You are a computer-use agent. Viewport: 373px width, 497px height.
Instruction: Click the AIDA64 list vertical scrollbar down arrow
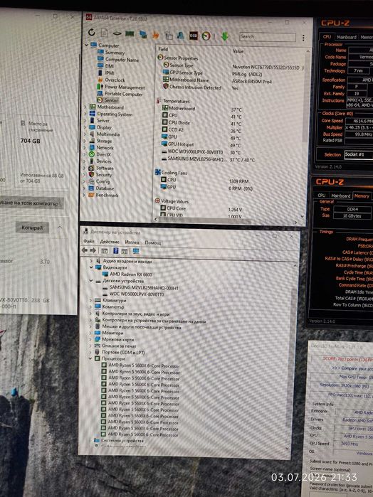(302, 216)
